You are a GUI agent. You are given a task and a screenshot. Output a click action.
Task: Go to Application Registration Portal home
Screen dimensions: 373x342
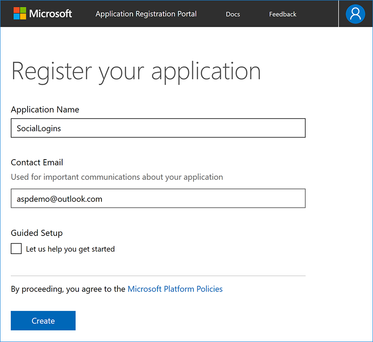click(145, 13)
